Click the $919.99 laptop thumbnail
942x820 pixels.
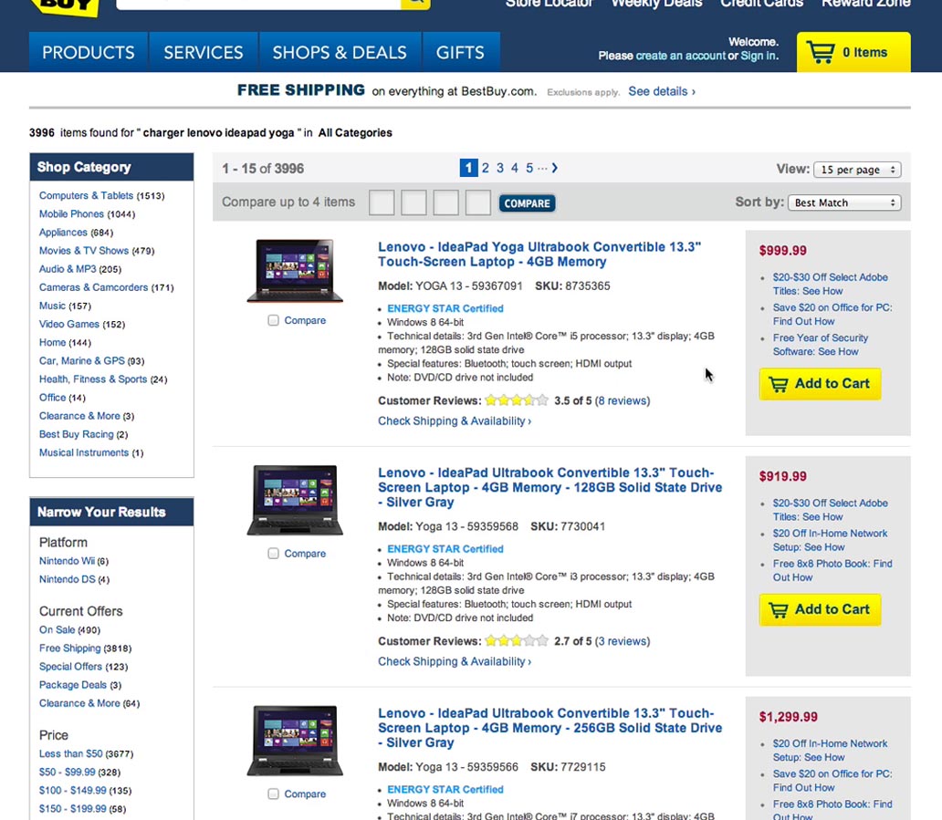[295, 500]
